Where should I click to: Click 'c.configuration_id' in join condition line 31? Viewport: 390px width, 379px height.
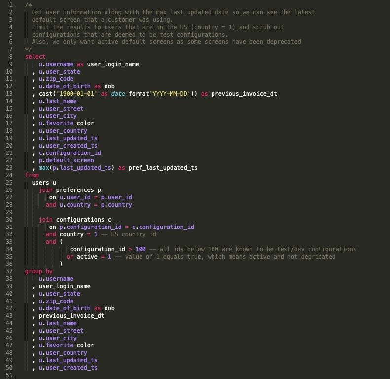(x=163, y=227)
